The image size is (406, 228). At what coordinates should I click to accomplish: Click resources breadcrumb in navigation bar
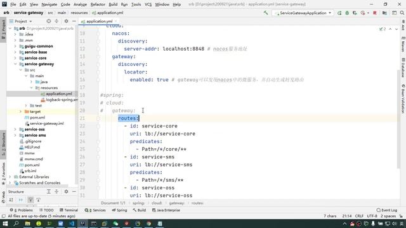79,13
